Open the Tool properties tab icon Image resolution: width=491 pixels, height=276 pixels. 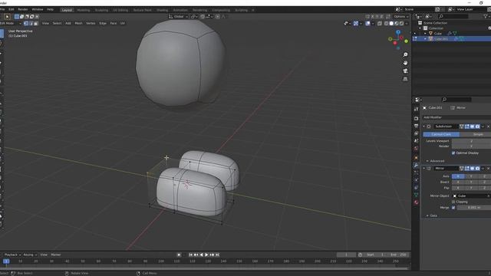click(x=416, y=109)
